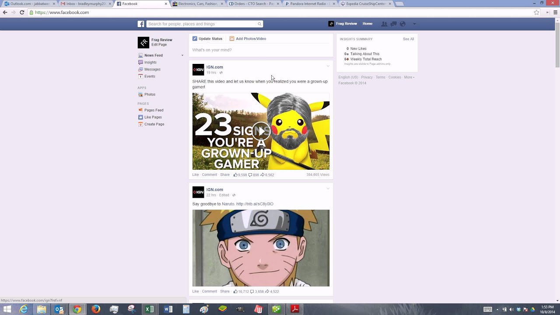Play the 23 Signs grown-up gamer video
Screen dimensions: 560x315
(x=261, y=131)
